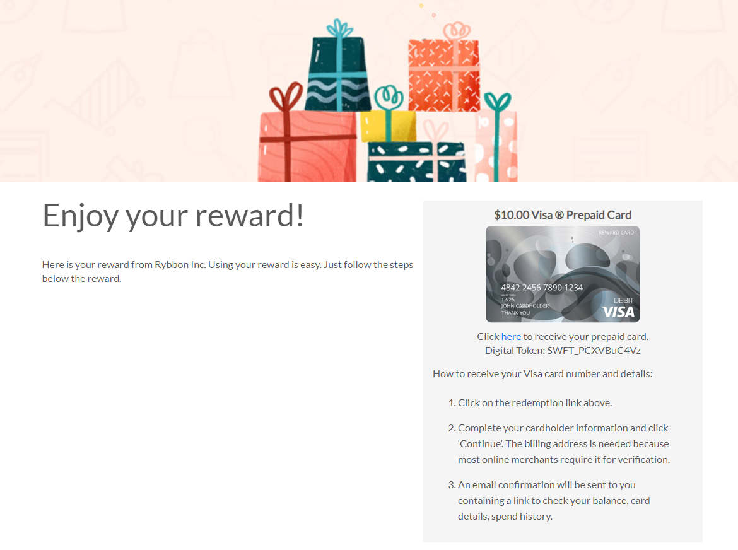
Task: Click the 'Here is your reward from Rybbon' paragraph
Action: [227, 271]
